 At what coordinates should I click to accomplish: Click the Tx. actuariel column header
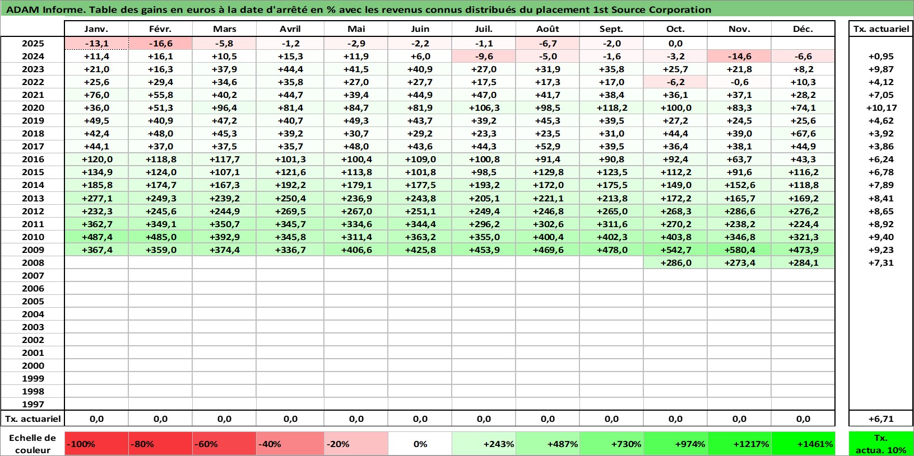coord(881,29)
